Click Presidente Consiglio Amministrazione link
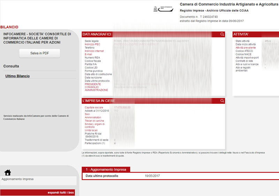Viewport: 279px width, 196px height. [96, 87]
